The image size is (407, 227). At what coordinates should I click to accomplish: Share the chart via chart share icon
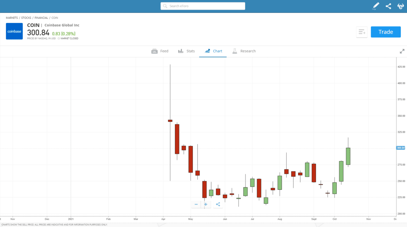[218, 204]
